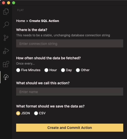
Task: Go back via the Home breadcrumb link
Action: 21,21
